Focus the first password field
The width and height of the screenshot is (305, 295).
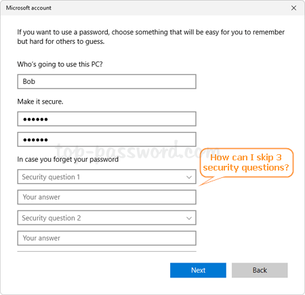pos(106,119)
